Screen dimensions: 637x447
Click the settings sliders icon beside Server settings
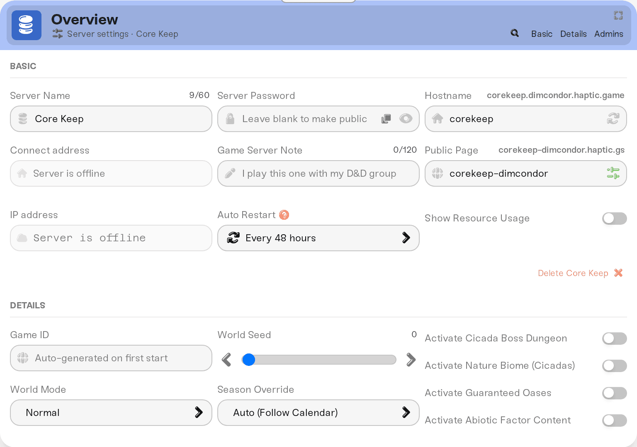[58, 34]
